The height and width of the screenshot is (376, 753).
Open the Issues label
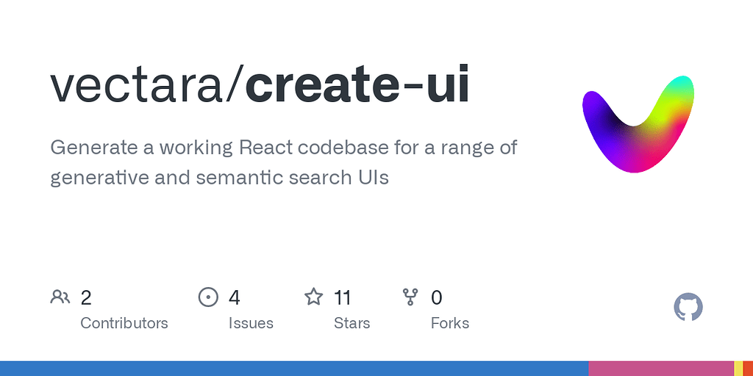point(250,323)
